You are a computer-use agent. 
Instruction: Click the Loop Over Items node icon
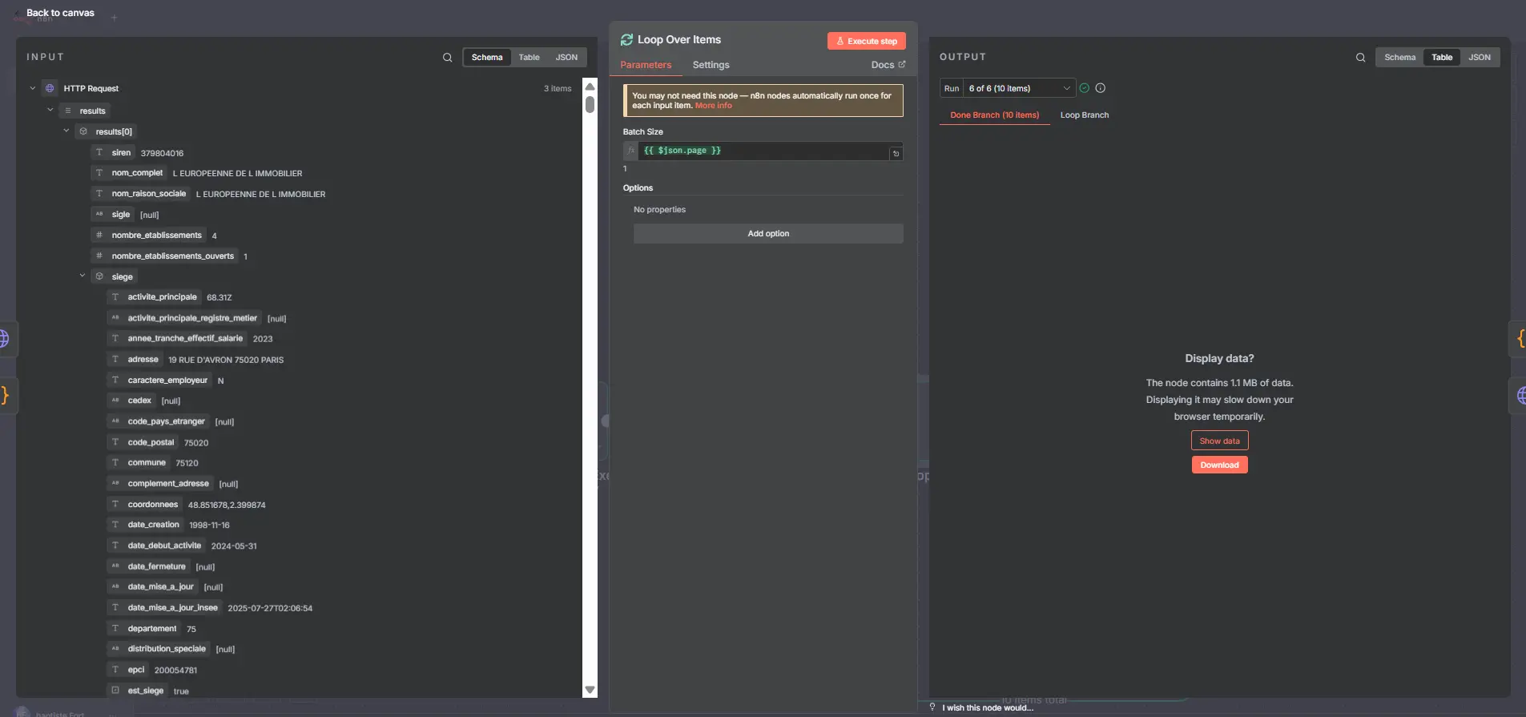626,40
